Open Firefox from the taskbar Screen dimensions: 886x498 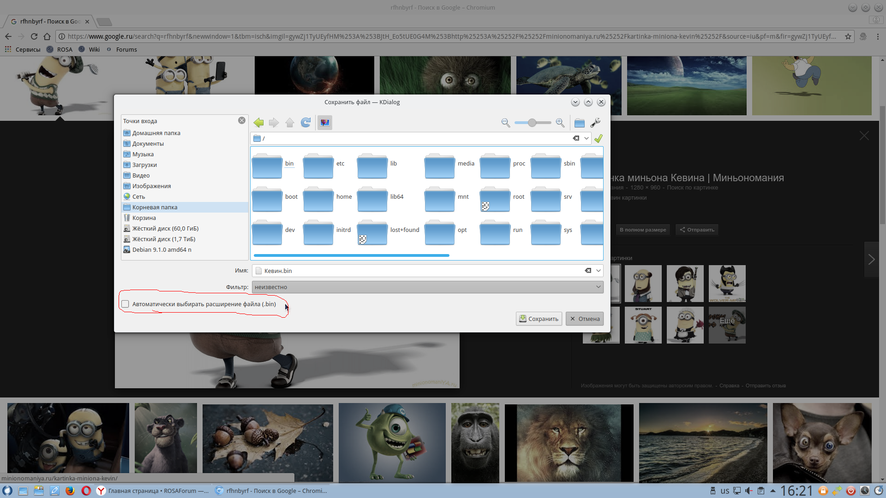coord(70,491)
